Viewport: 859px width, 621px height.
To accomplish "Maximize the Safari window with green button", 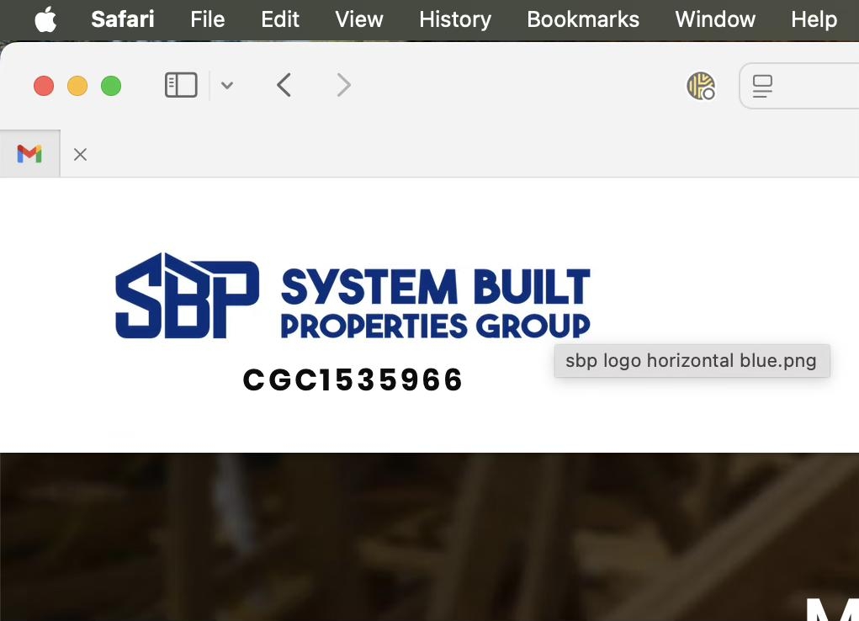I will pyautogui.click(x=111, y=86).
